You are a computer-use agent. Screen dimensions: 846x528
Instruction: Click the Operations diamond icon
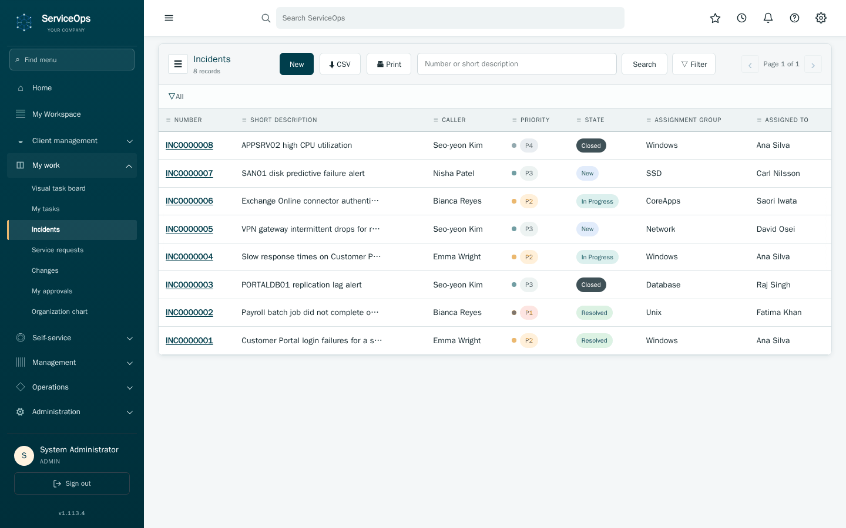21,387
